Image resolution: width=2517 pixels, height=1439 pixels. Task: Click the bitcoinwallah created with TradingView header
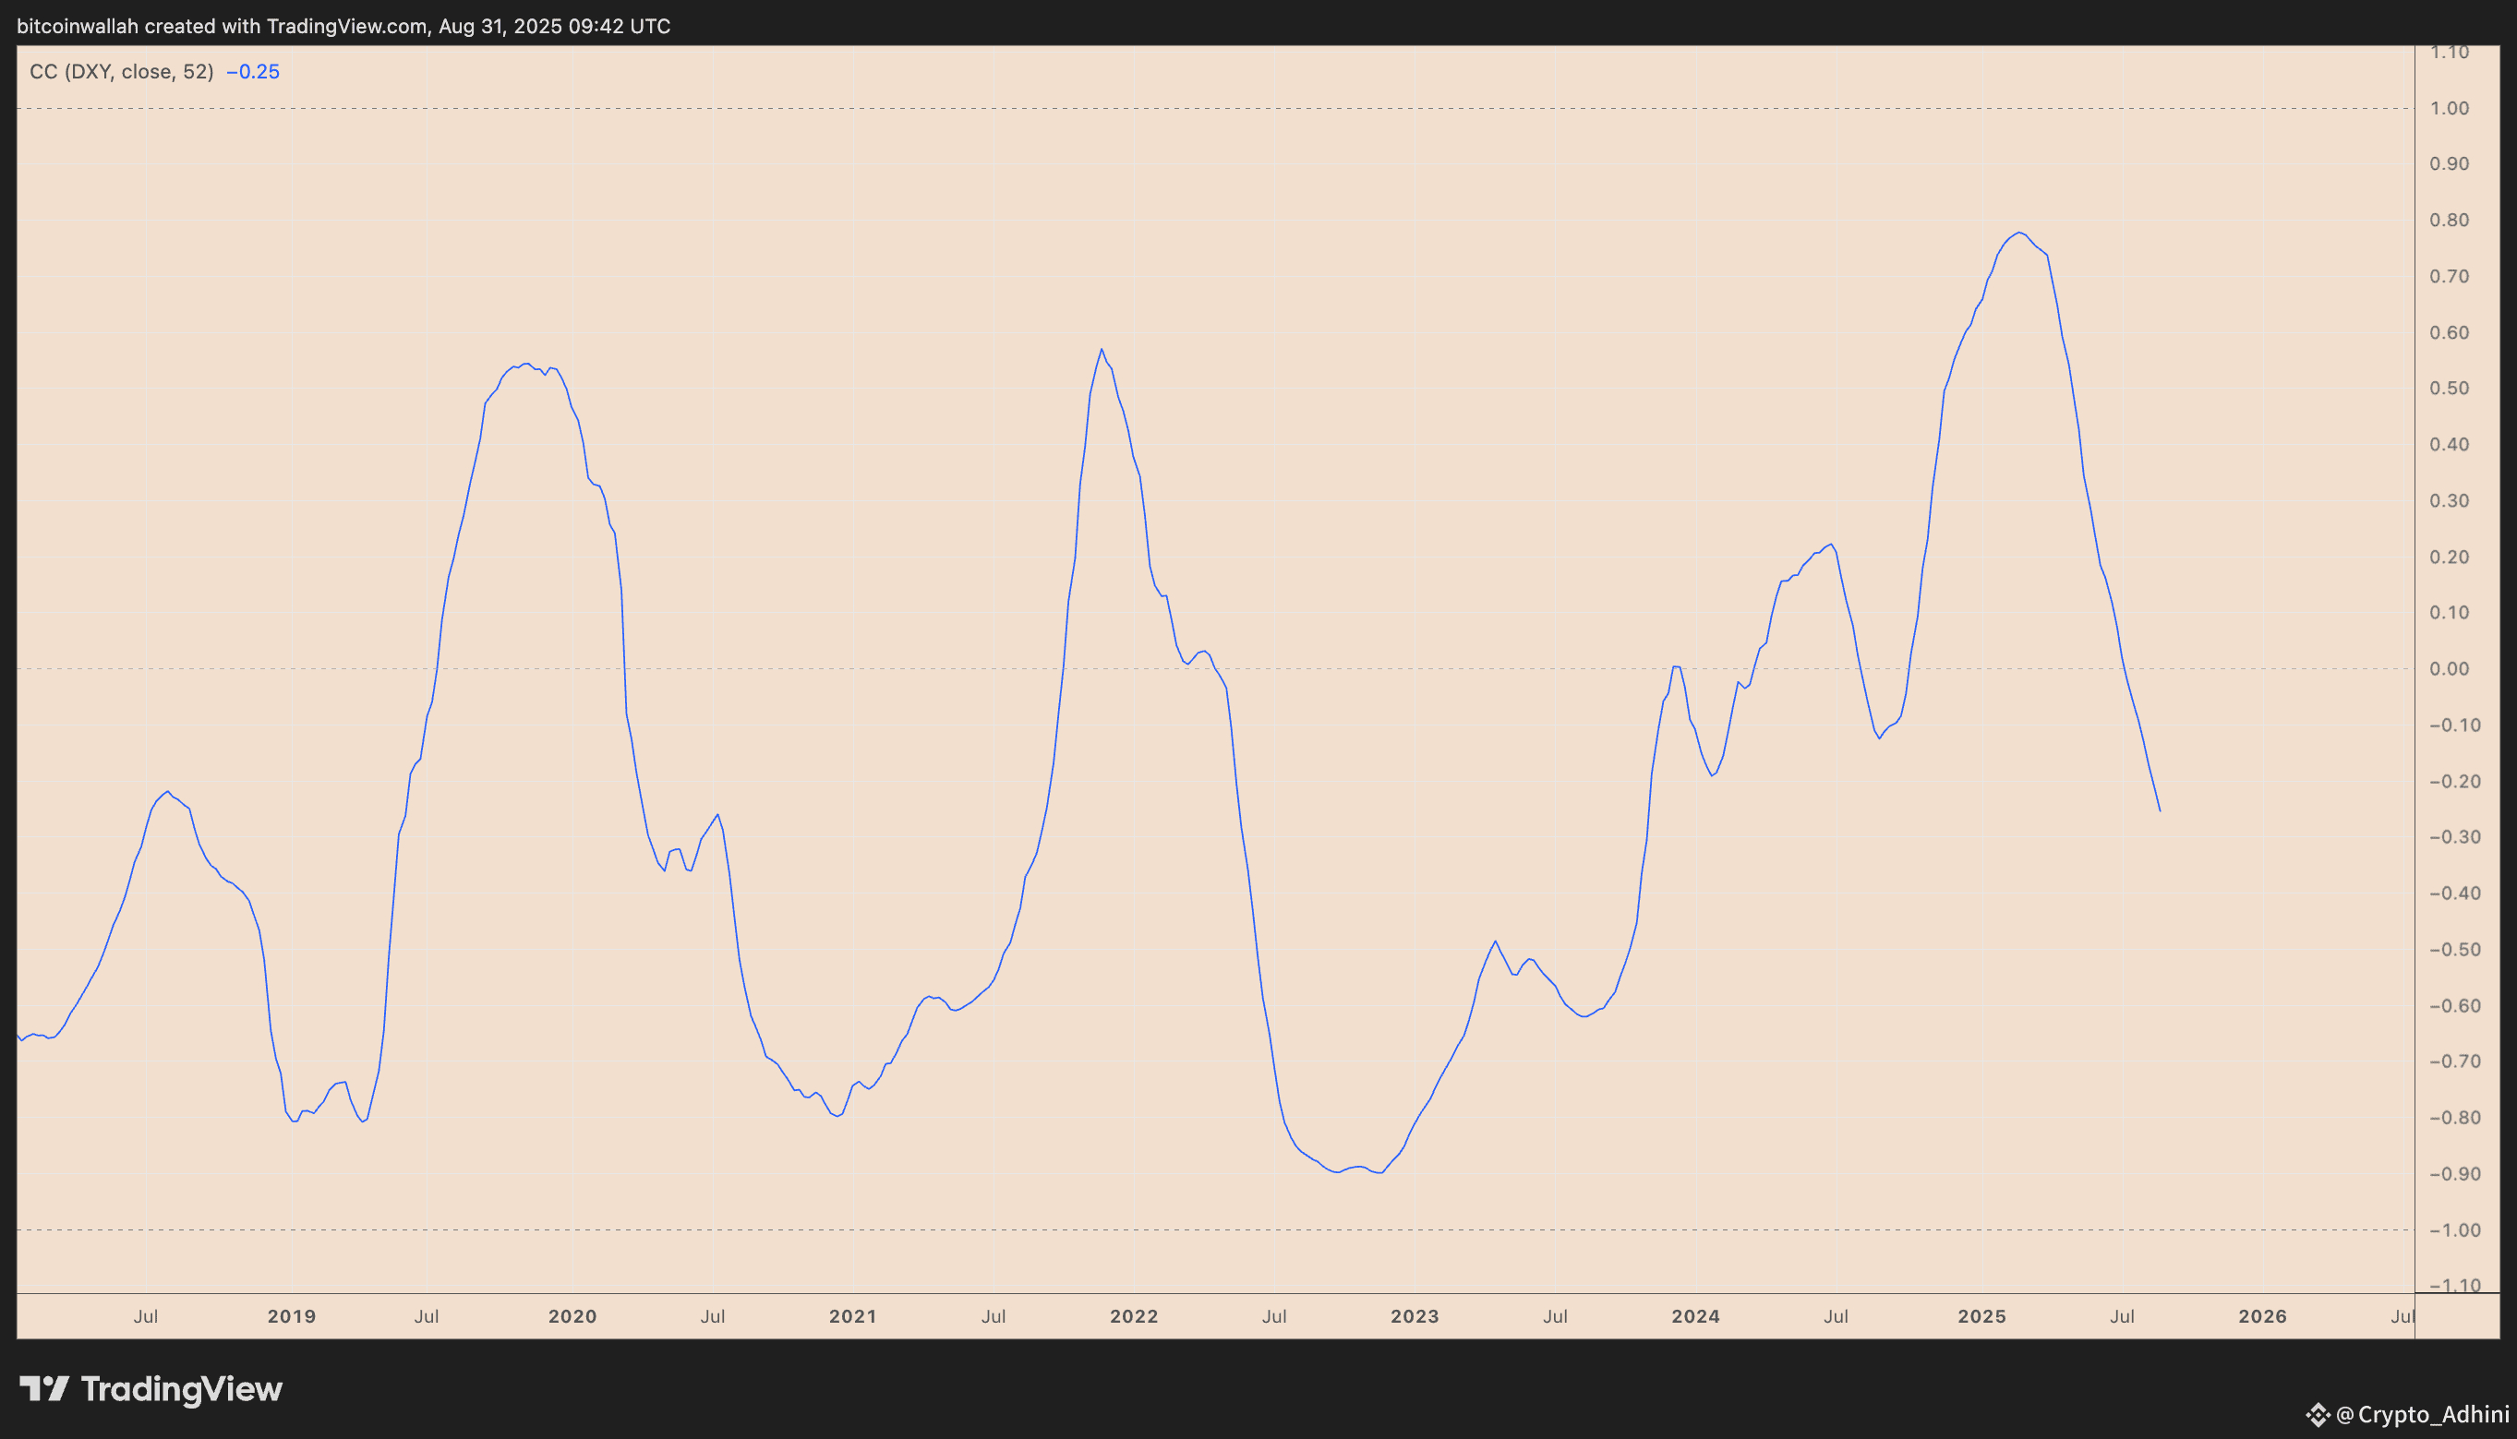tap(343, 26)
